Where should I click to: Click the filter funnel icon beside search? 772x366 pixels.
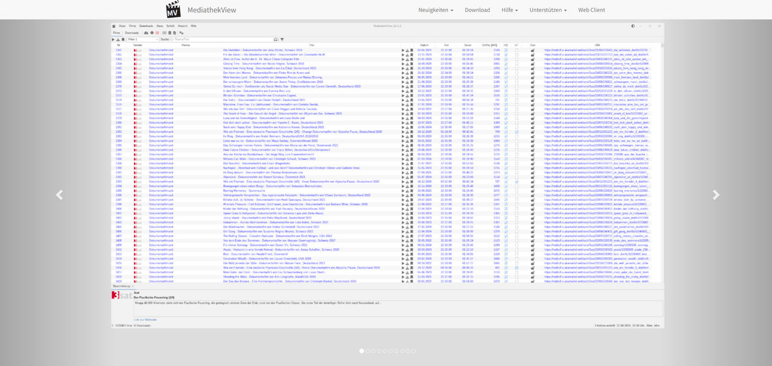click(282, 39)
